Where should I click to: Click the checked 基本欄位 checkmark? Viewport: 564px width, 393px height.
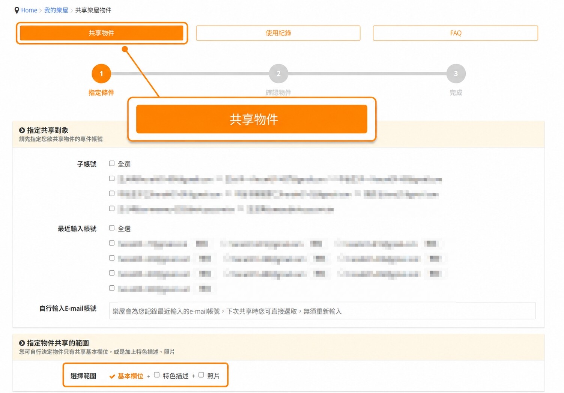pos(112,376)
